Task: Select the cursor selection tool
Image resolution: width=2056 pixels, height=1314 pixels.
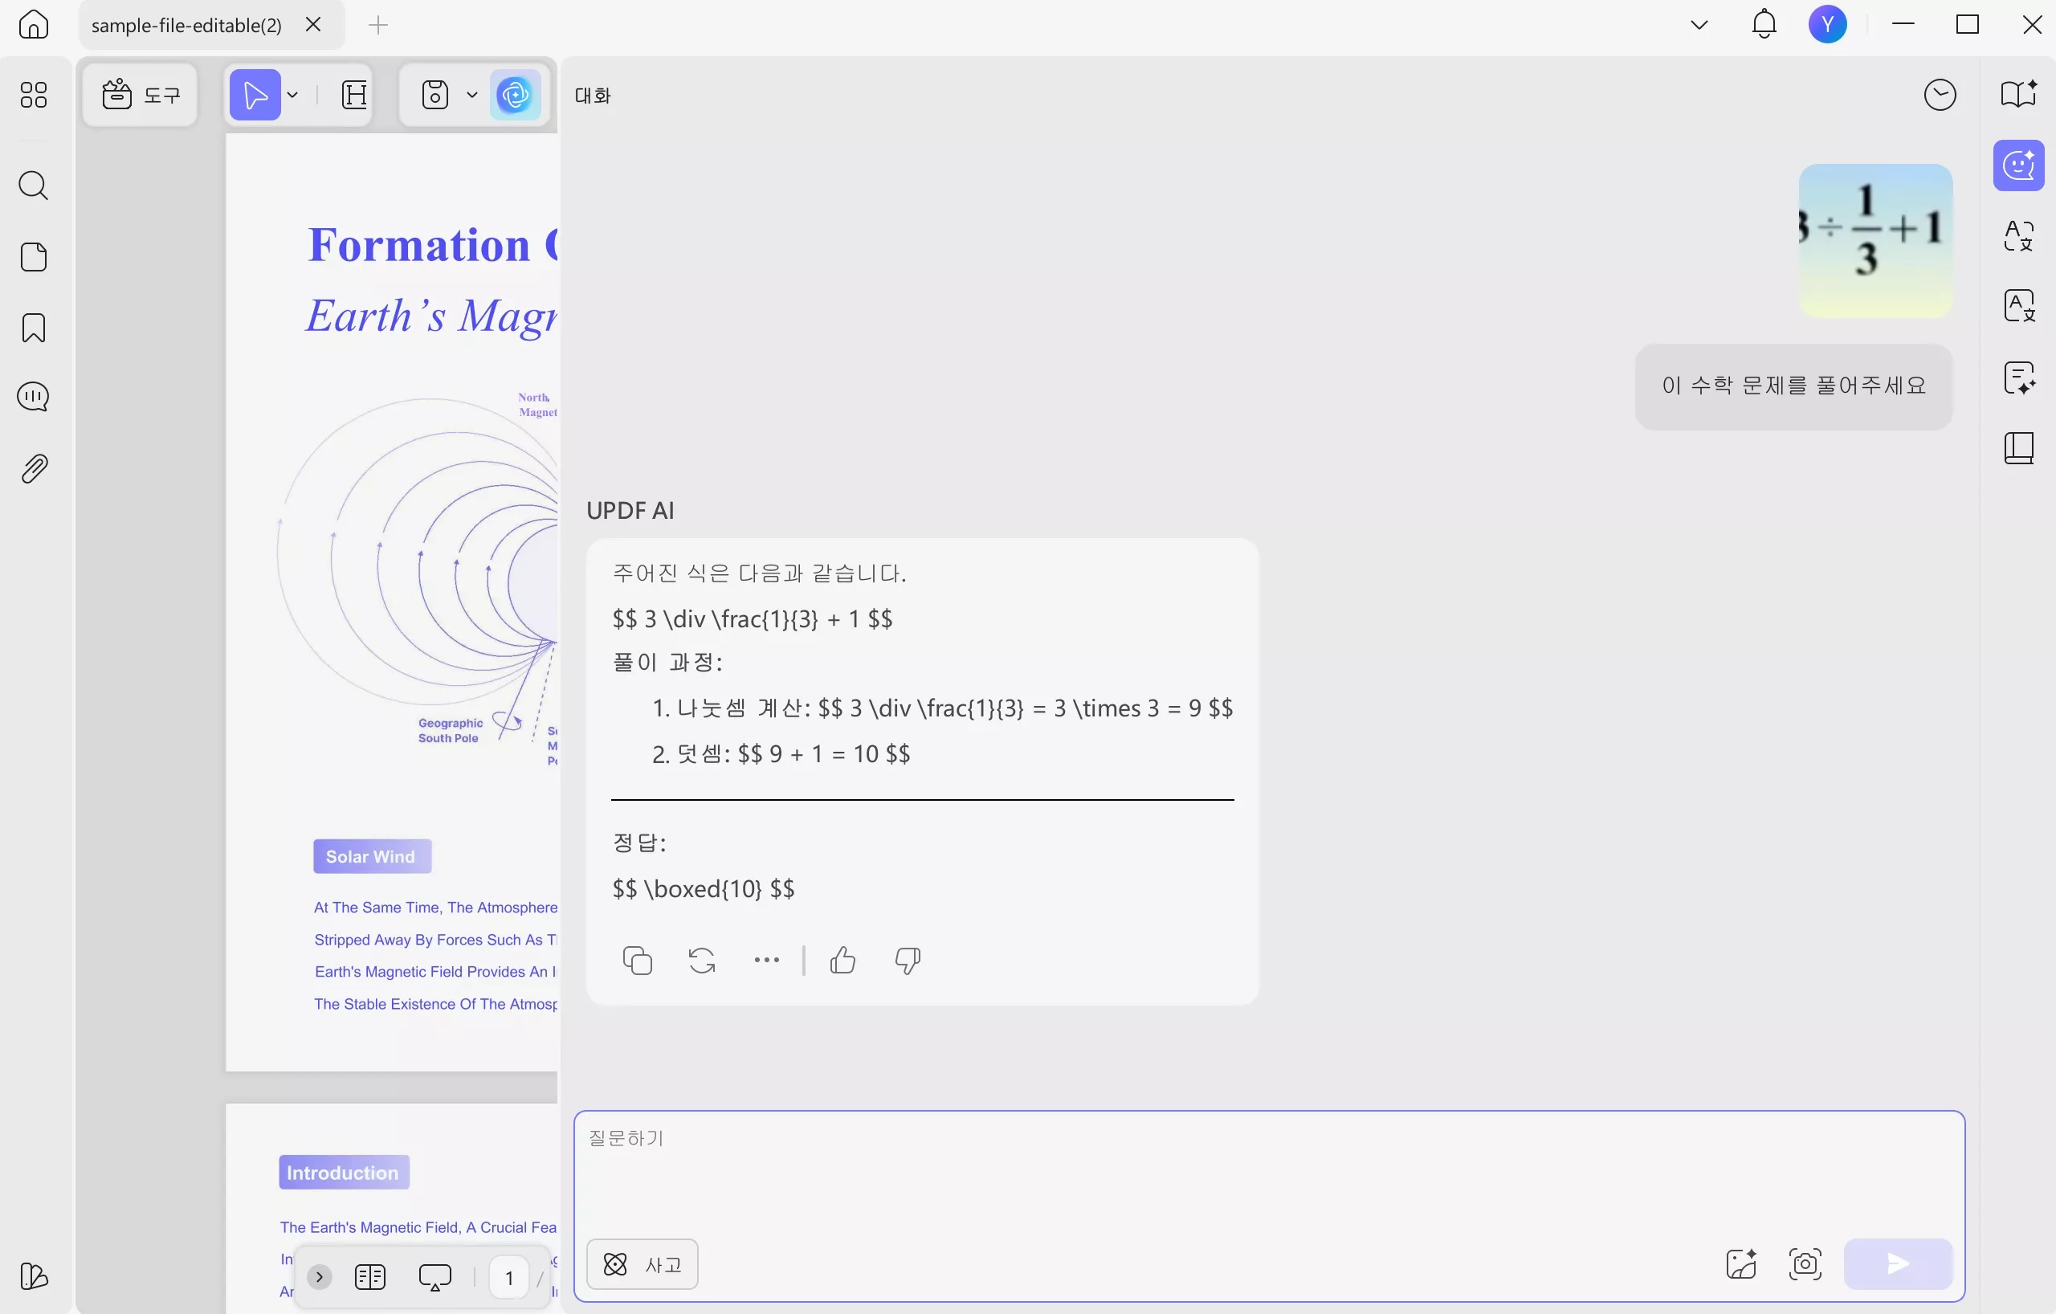Action: tap(255, 95)
